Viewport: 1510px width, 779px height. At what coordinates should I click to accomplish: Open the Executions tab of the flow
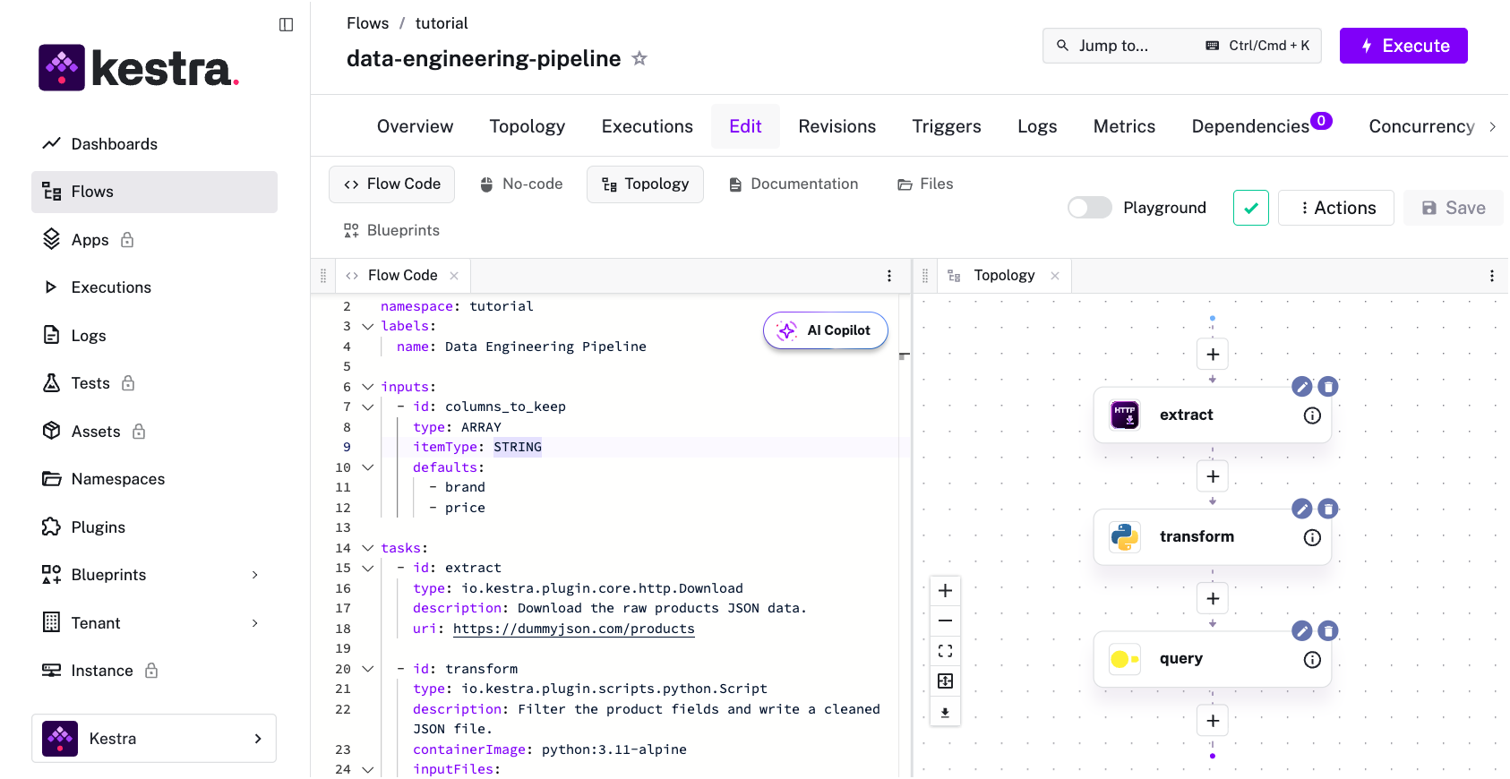click(647, 126)
